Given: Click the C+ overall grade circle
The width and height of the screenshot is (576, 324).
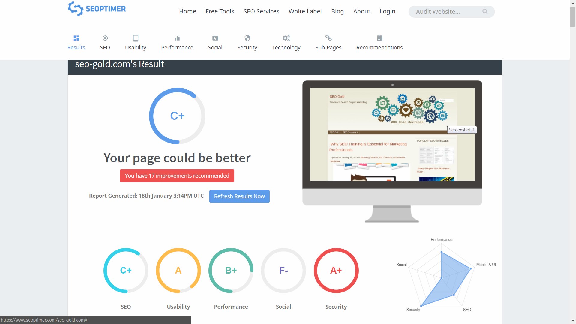Looking at the screenshot, I should pos(177,116).
